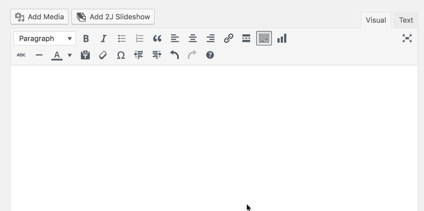Click the bar chart icon in the toolbar
Viewport: 424px width, 211px height.
282,38
